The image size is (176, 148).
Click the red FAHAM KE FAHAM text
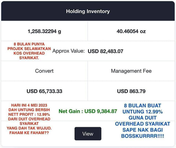29,133
